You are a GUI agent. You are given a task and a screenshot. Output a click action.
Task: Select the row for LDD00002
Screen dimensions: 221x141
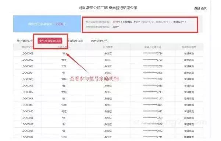108,60
